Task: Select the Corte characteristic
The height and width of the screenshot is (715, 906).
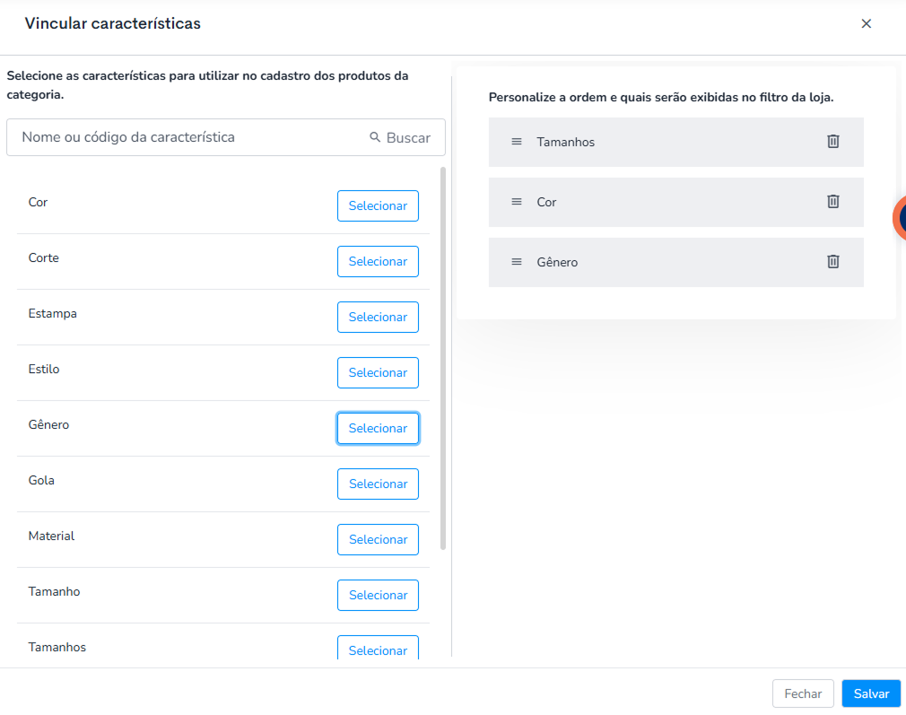Action: point(378,261)
